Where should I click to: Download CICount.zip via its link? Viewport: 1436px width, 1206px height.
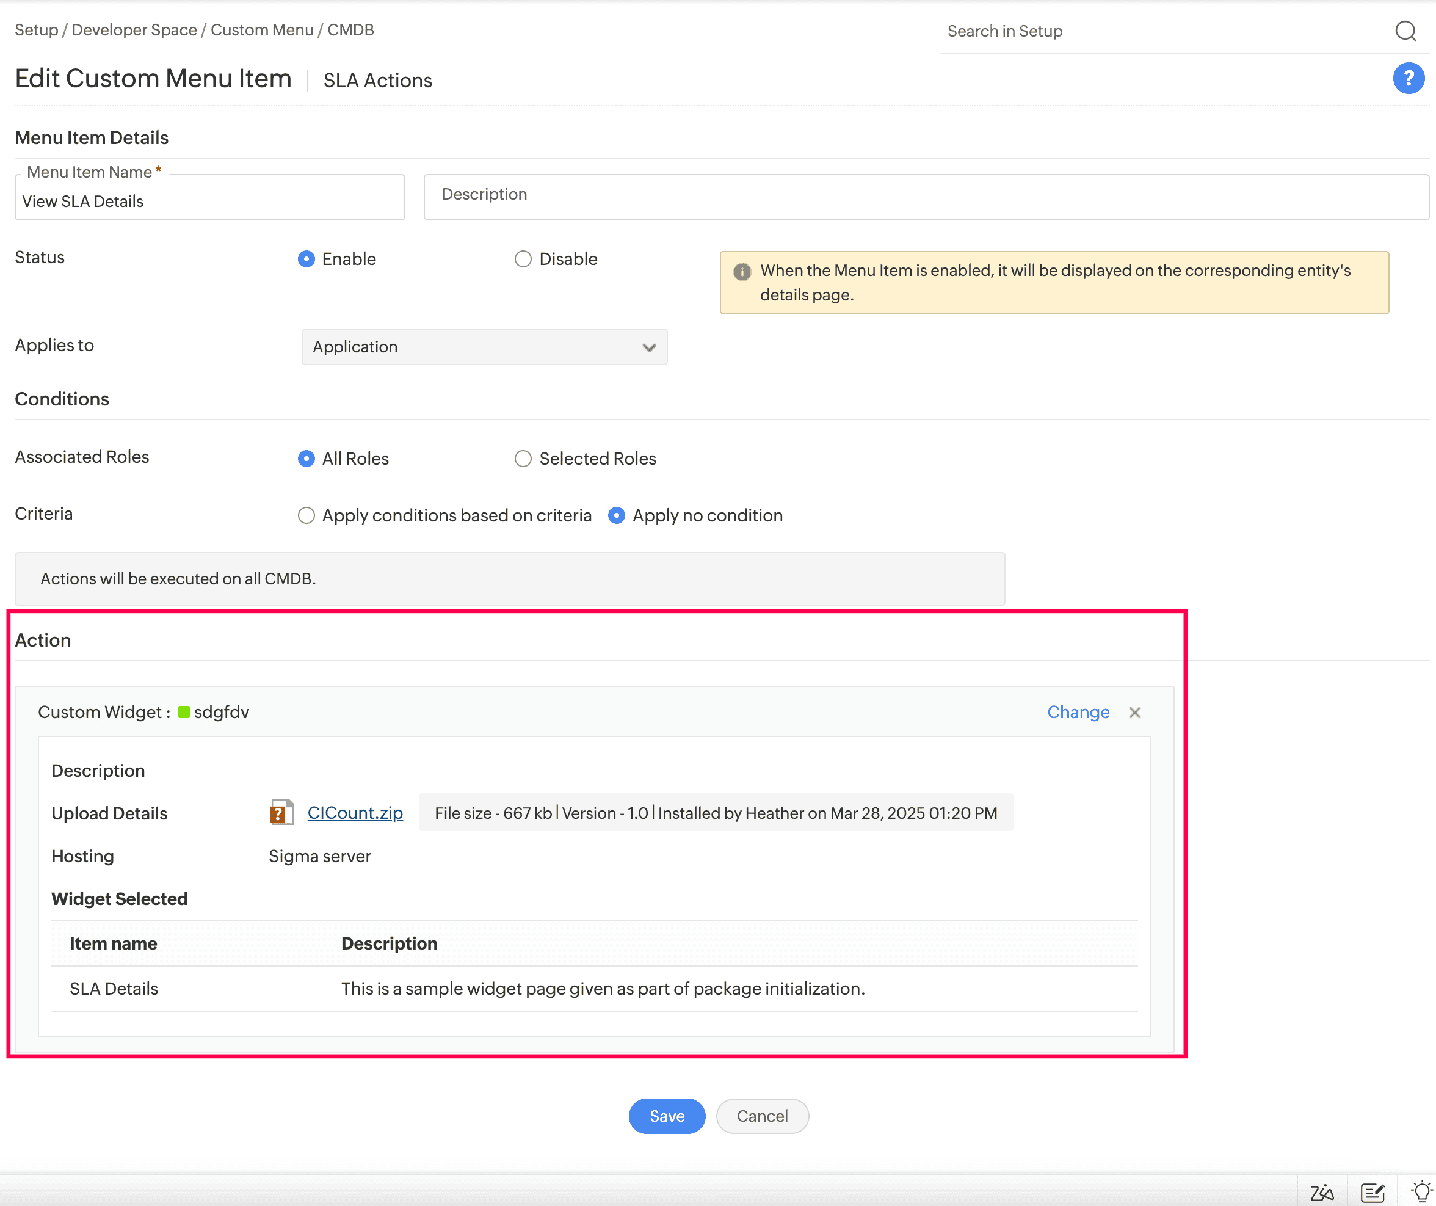coord(355,813)
